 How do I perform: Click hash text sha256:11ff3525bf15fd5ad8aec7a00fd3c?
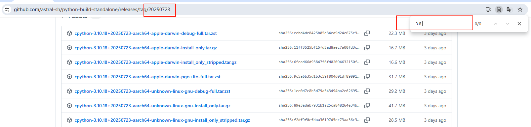(x=319, y=47)
